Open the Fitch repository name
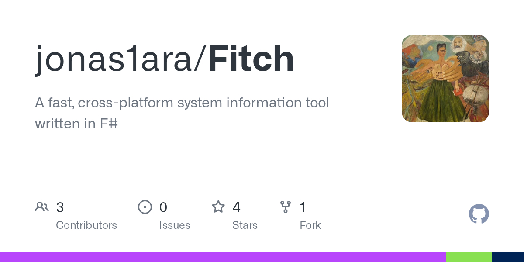Screen dimensions: 524x262 pyautogui.click(x=251, y=59)
